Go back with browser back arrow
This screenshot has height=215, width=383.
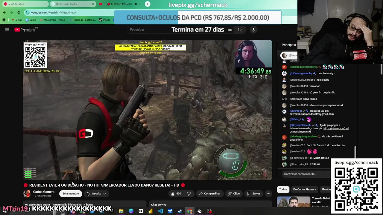pos(4,13)
